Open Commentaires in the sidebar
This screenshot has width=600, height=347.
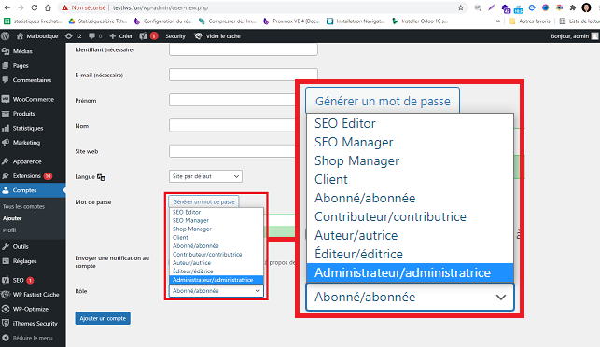click(32, 80)
